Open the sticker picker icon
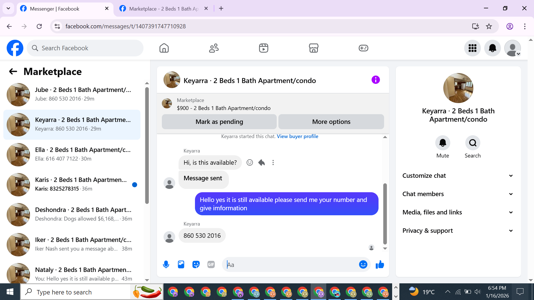534x300 pixels. tap(196, 264)
